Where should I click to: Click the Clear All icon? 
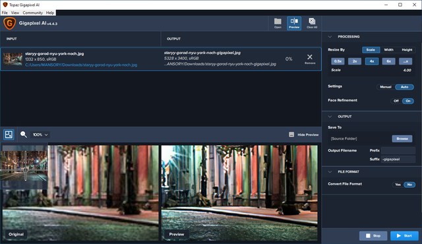312,23
